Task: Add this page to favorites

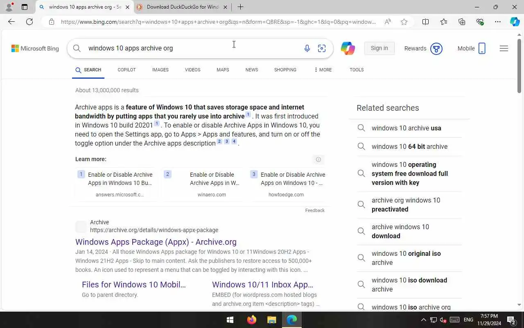Action: [x=404, y=22]
